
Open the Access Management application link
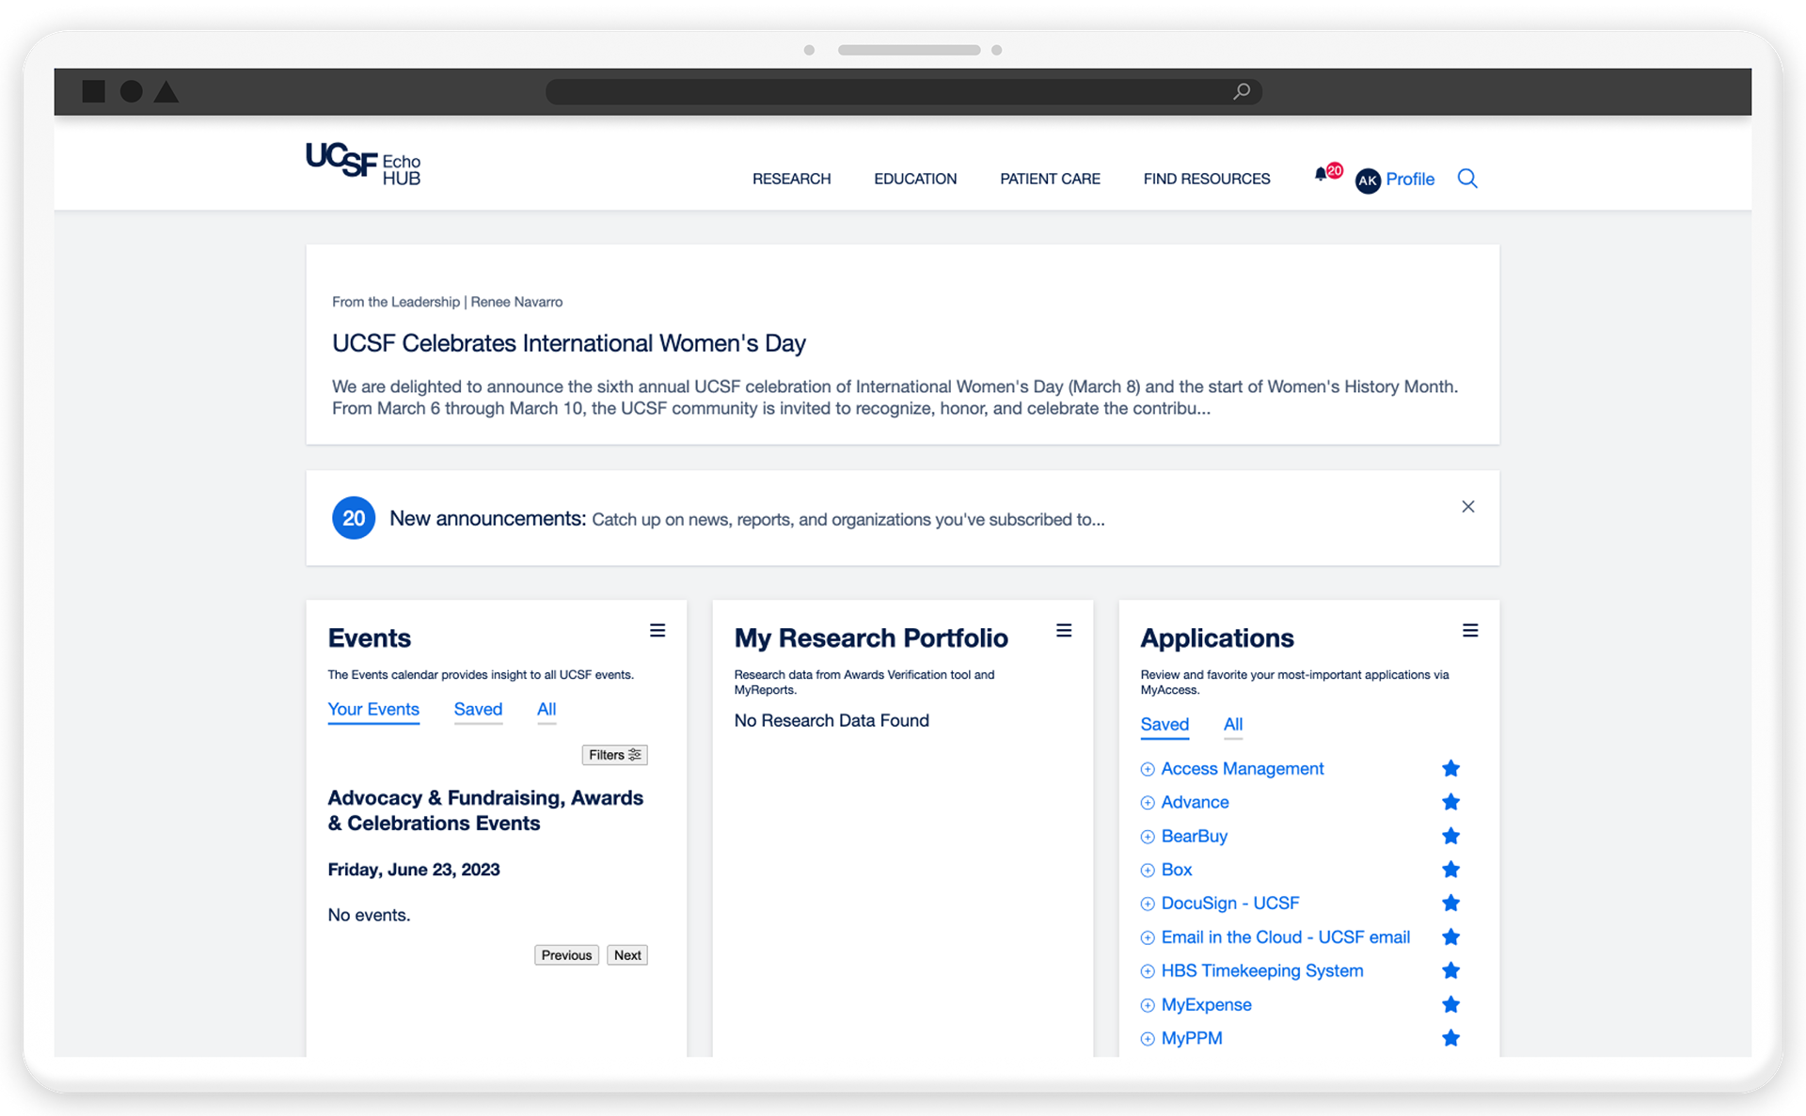click(1243, 769)
